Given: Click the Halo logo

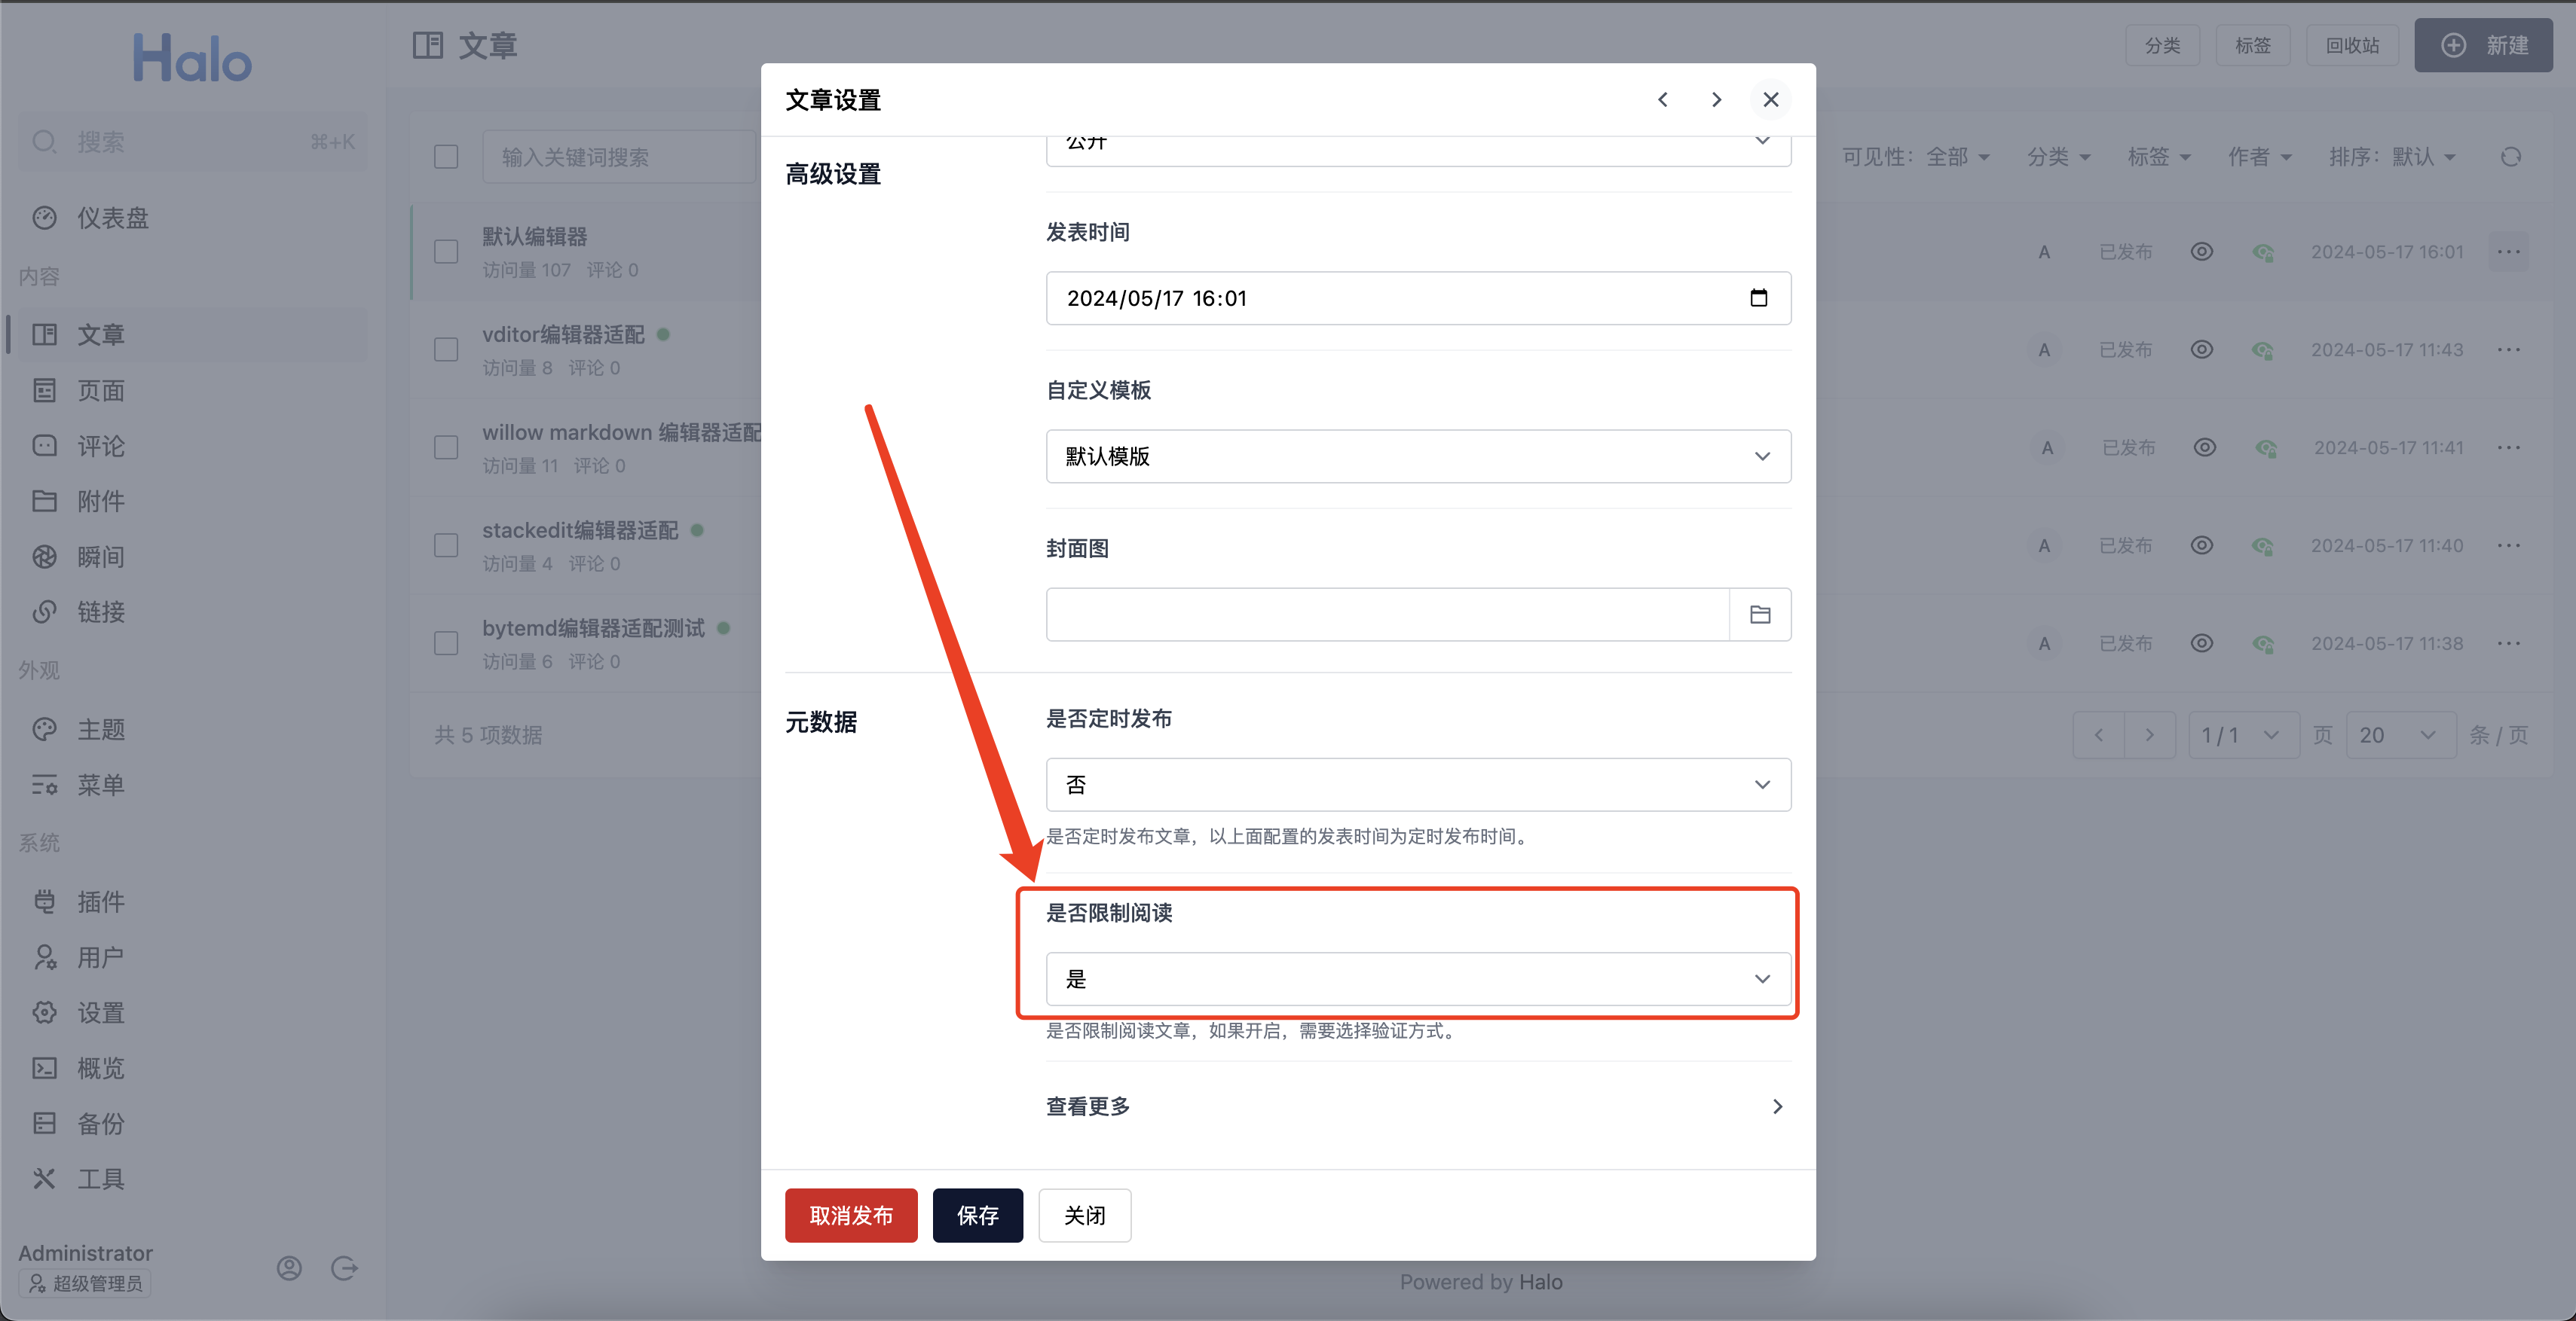Looking at the screenshot, I should click(192, 58).
